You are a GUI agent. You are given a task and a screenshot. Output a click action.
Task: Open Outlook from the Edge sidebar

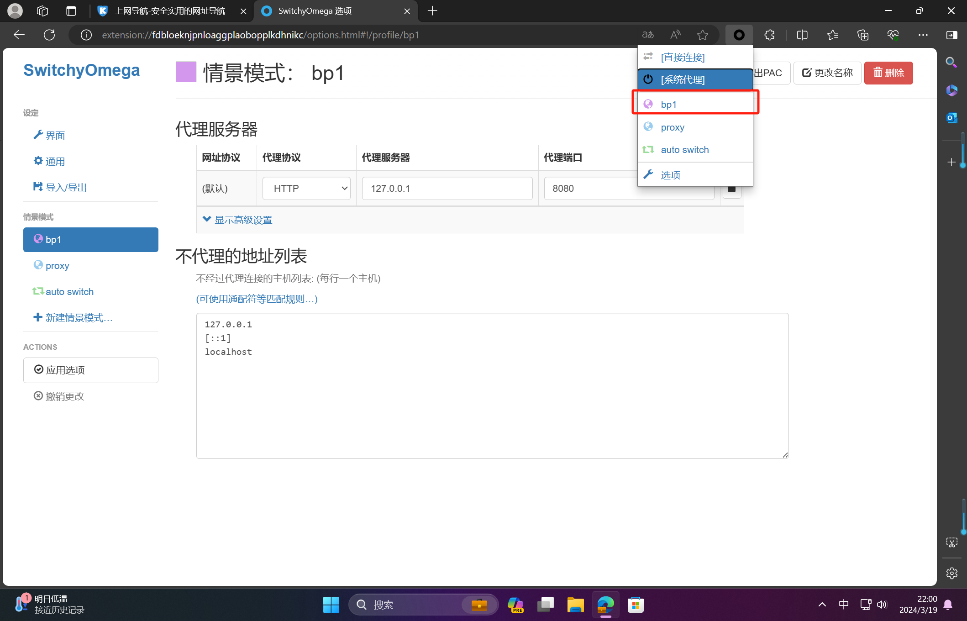[952, 118]
